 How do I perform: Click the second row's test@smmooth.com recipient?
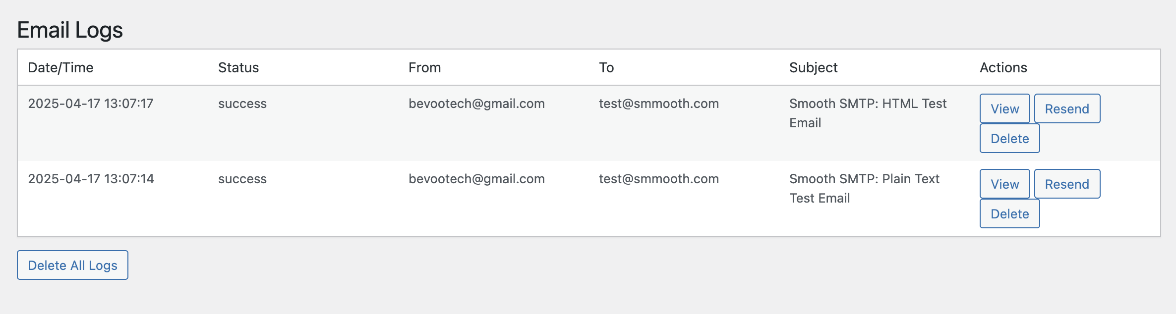point(659,179)
